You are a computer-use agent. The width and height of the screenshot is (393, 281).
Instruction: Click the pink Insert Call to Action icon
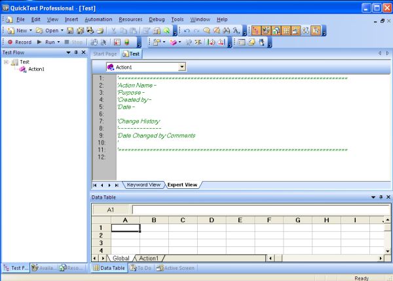[173, 42]
